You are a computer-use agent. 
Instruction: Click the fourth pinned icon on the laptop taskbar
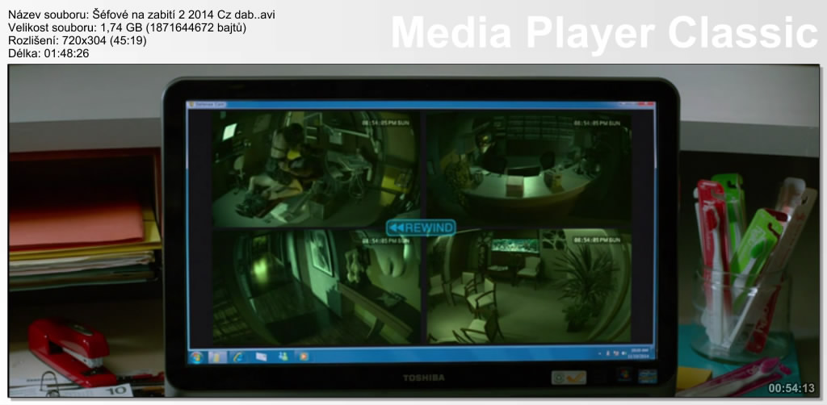point(261,356)
